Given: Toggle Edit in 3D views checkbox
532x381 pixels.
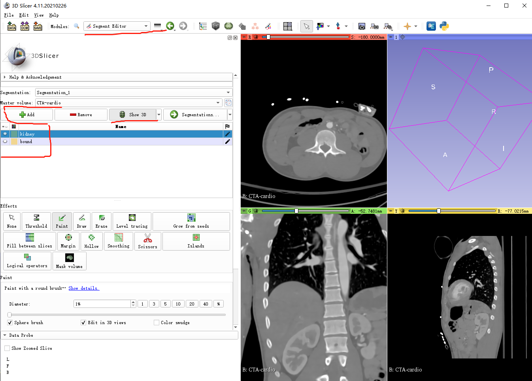Looking at the screenshot, I should pos(83,323).
